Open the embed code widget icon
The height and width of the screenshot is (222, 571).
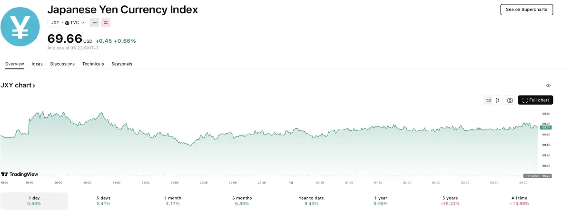click(x=548, y=86)
